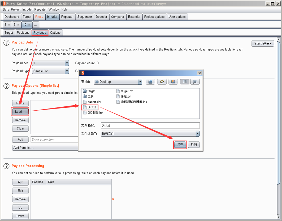Remove selected payload list item
Image resolution: width=282 pixels, height=221 pixels.
[20, 120]
